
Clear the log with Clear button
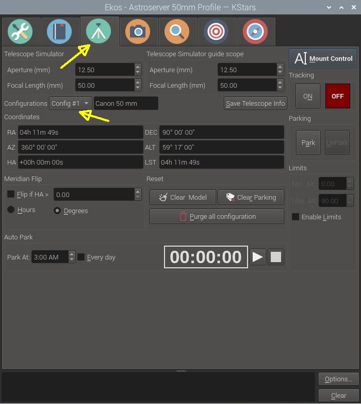(x=339, y=396)
